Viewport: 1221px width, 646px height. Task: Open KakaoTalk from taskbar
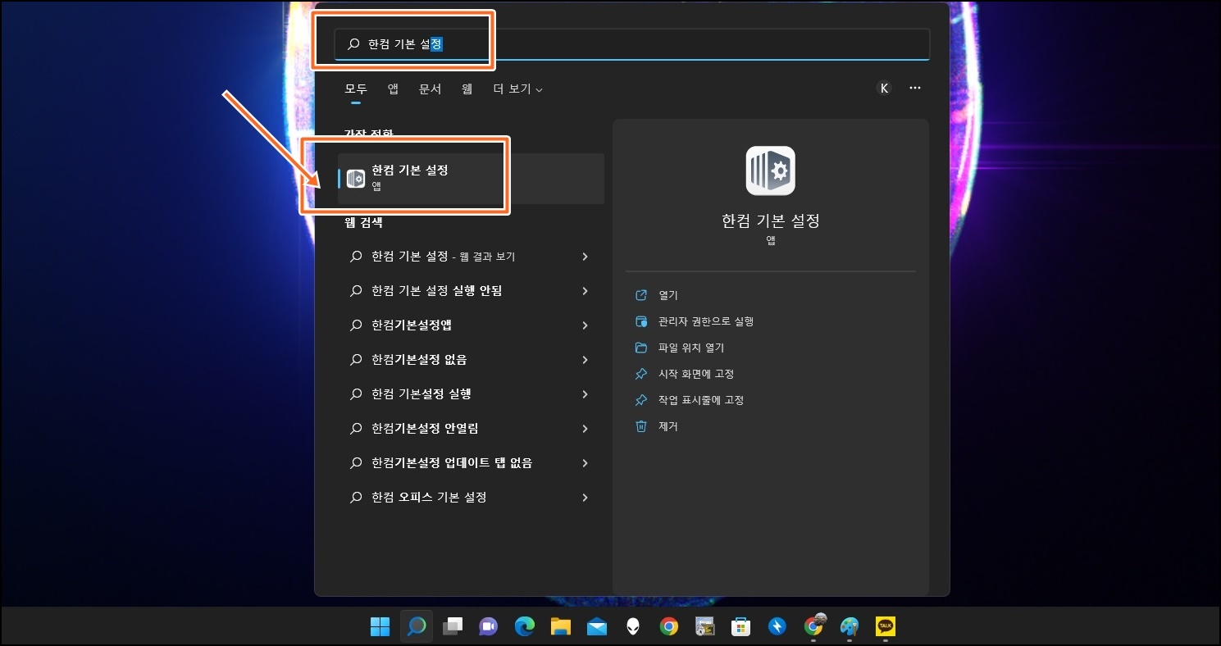click(886, 626)
